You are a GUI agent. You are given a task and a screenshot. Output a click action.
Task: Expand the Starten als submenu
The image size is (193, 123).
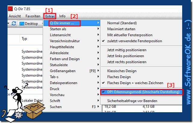tap(72, 29)
